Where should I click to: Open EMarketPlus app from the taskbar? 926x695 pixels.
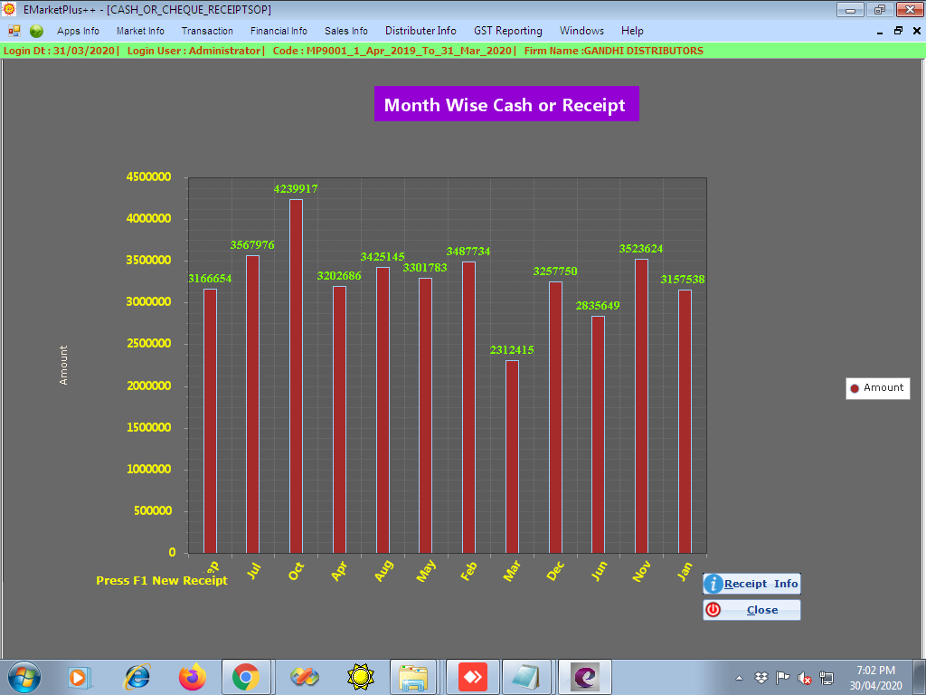(x=585, y=677)
